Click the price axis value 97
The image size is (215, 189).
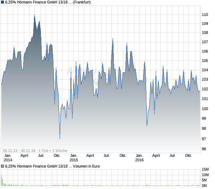pos(204,139)
